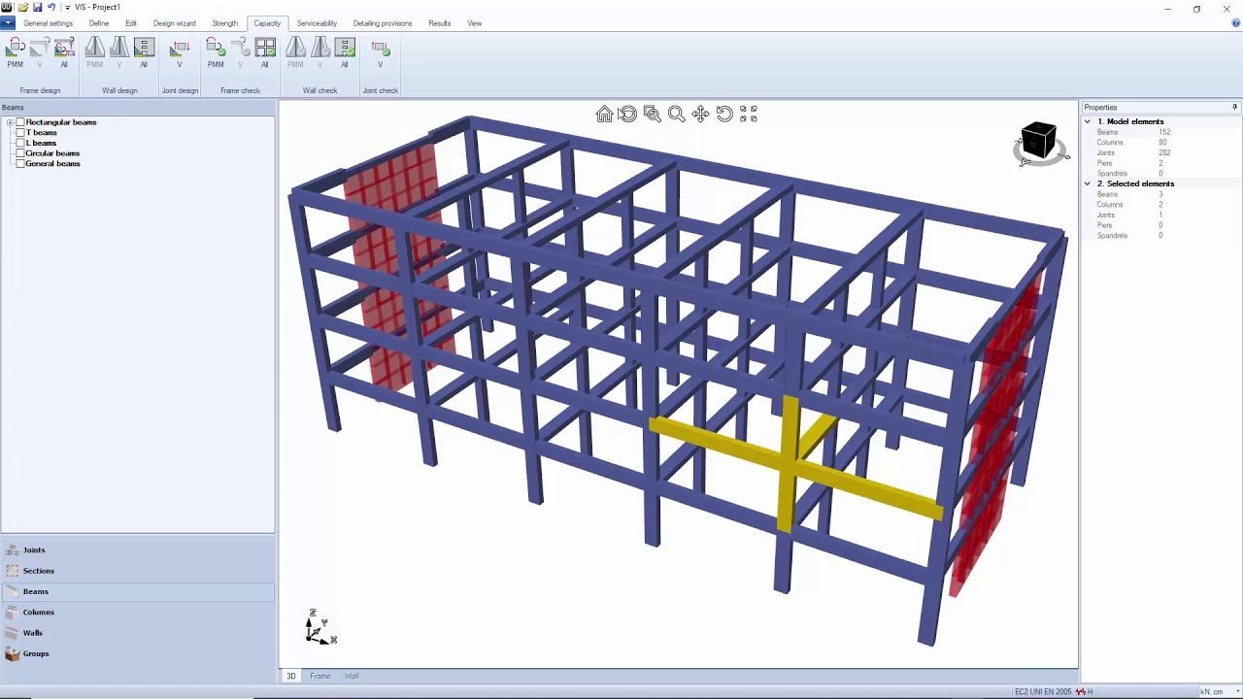The image size is (1243, 699).
Task: Select the Circular beams tree item
Action: 52,153
